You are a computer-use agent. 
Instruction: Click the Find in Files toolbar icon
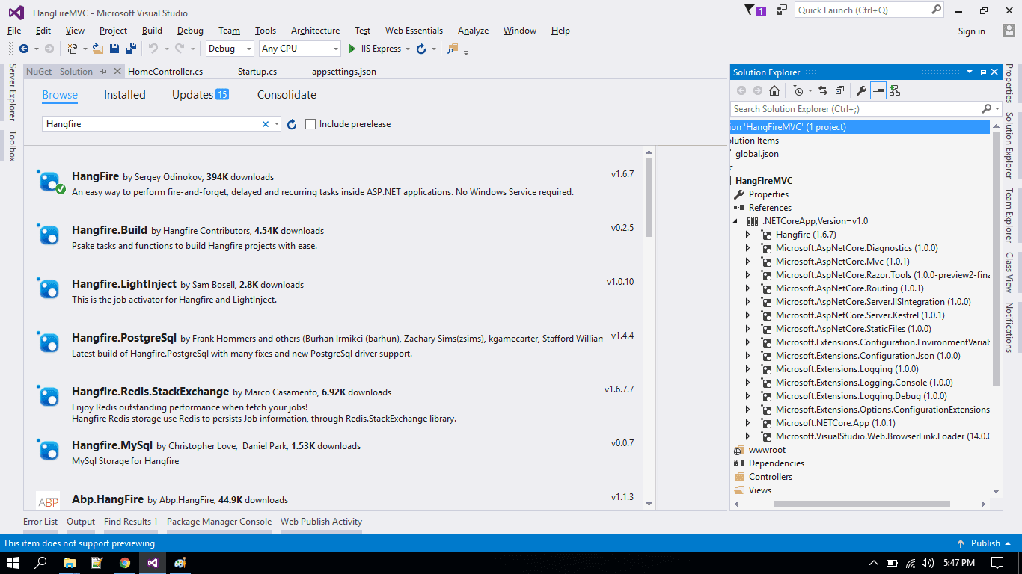(452, 49)
